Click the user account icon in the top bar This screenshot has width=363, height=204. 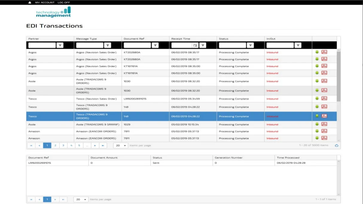[29, 2]
